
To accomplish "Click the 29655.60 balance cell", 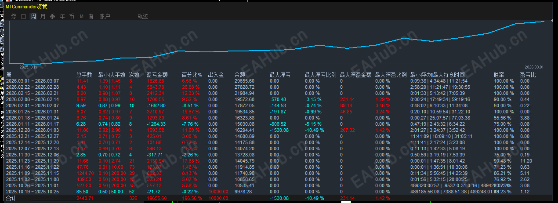I will [x=244, y=81].
